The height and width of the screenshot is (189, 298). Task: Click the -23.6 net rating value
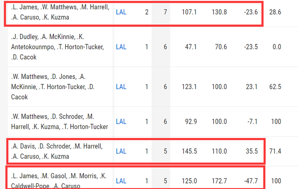click(x=251, y=12)
